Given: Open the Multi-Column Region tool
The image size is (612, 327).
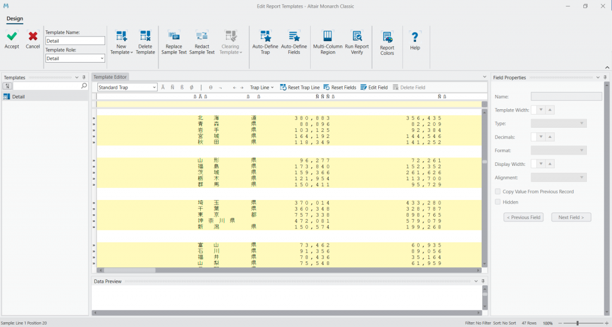Looking at the screenshot, I should 328,42.
